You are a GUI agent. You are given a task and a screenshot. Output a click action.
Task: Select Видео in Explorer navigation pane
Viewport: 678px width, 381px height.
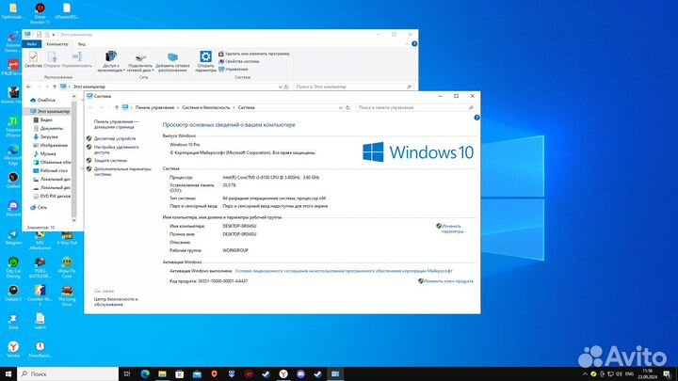(43, 120)
